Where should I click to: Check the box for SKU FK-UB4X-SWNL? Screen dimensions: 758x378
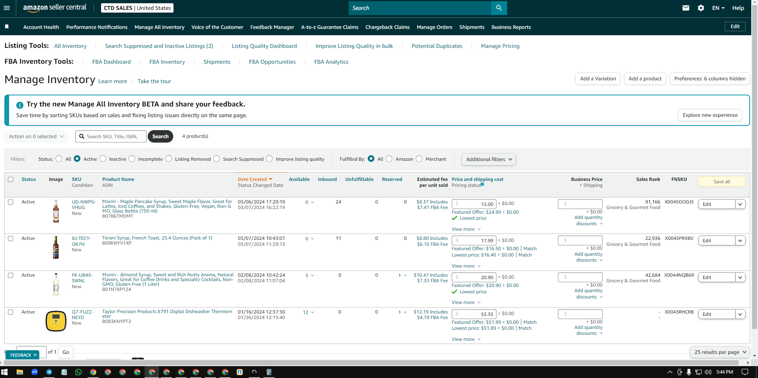coord(11,275)
